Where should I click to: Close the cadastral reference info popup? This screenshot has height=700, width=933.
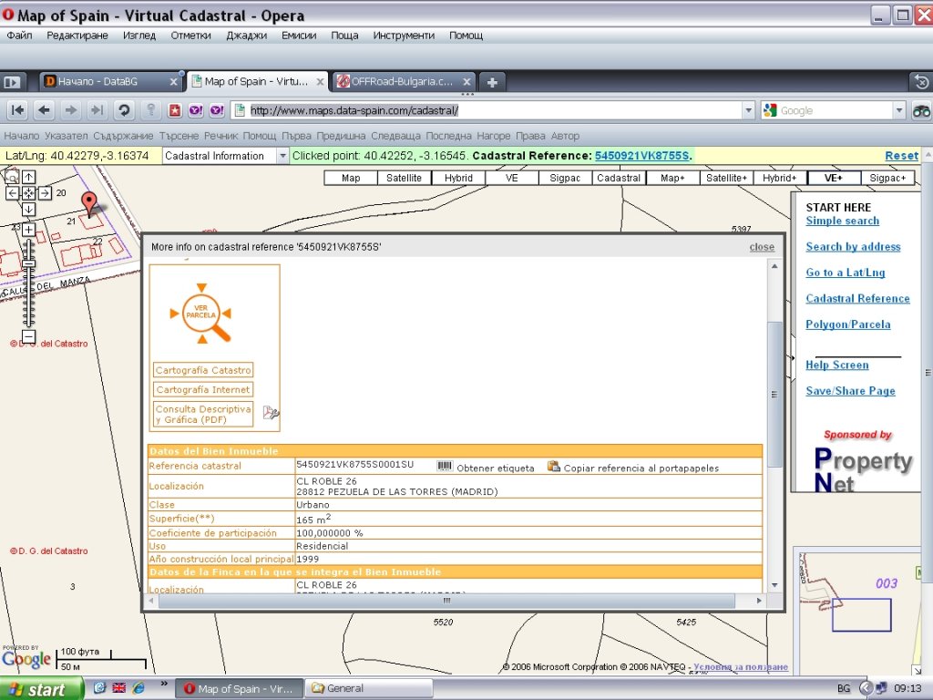point(762,247)
